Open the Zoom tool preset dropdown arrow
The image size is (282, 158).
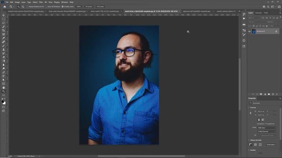tap(14, 7)
